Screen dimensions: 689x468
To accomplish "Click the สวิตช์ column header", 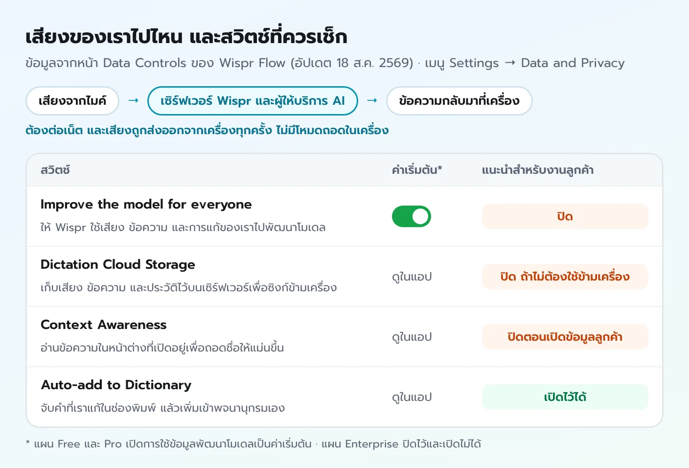I will (x=55, y=170).
